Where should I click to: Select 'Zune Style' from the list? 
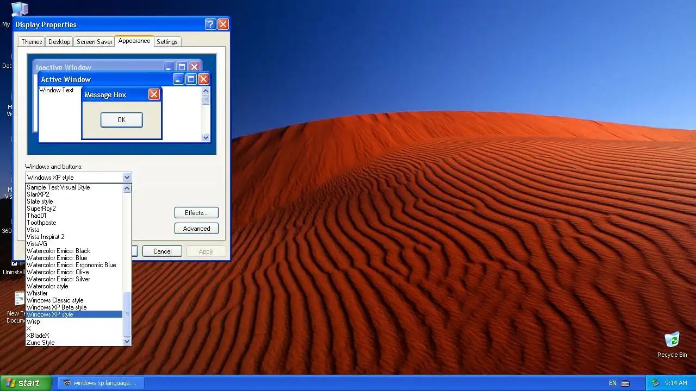click(74, 343)
